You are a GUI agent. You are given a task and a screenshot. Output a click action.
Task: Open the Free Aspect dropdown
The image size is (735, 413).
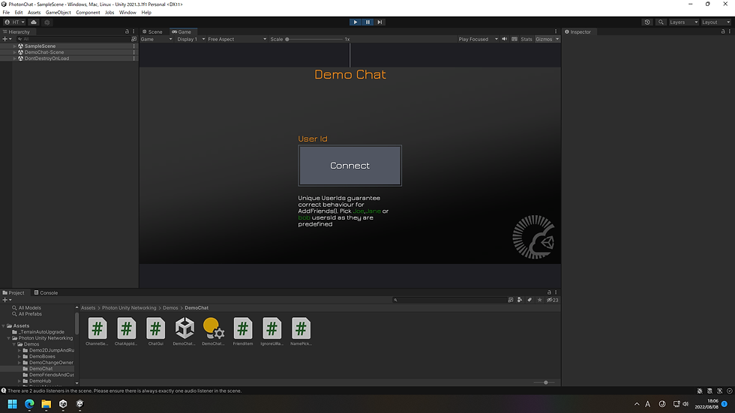[237, 39]
